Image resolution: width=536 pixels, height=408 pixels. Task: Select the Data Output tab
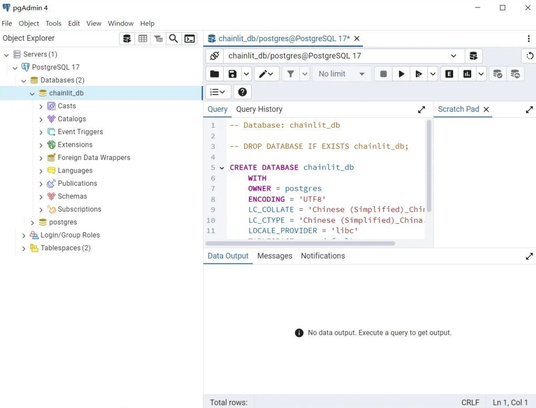tap(228, 256)
